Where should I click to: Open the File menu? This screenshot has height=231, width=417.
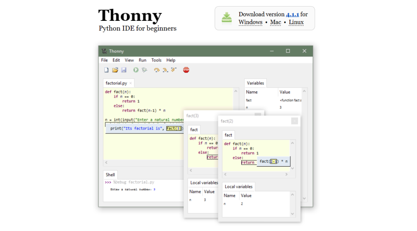click(105, 60)
